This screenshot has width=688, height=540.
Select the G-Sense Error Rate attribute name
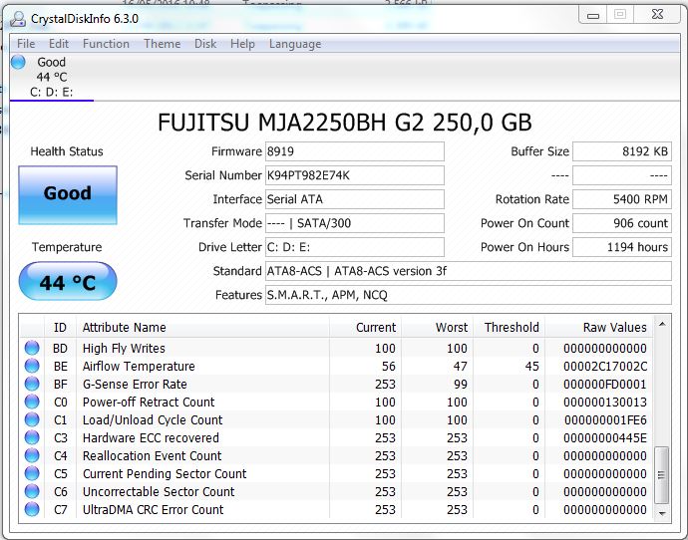[x=135, y=384]
